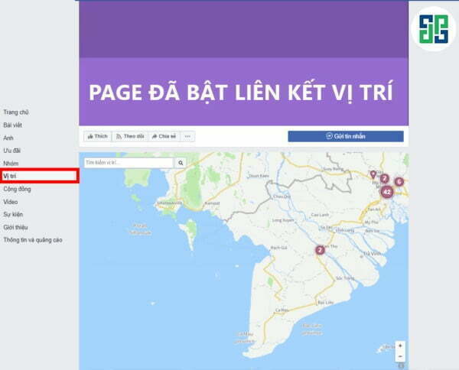The height and width of the screenshot is (370, 459).
Task: Click the Chia sẻ share button
Action: (164, 136)
